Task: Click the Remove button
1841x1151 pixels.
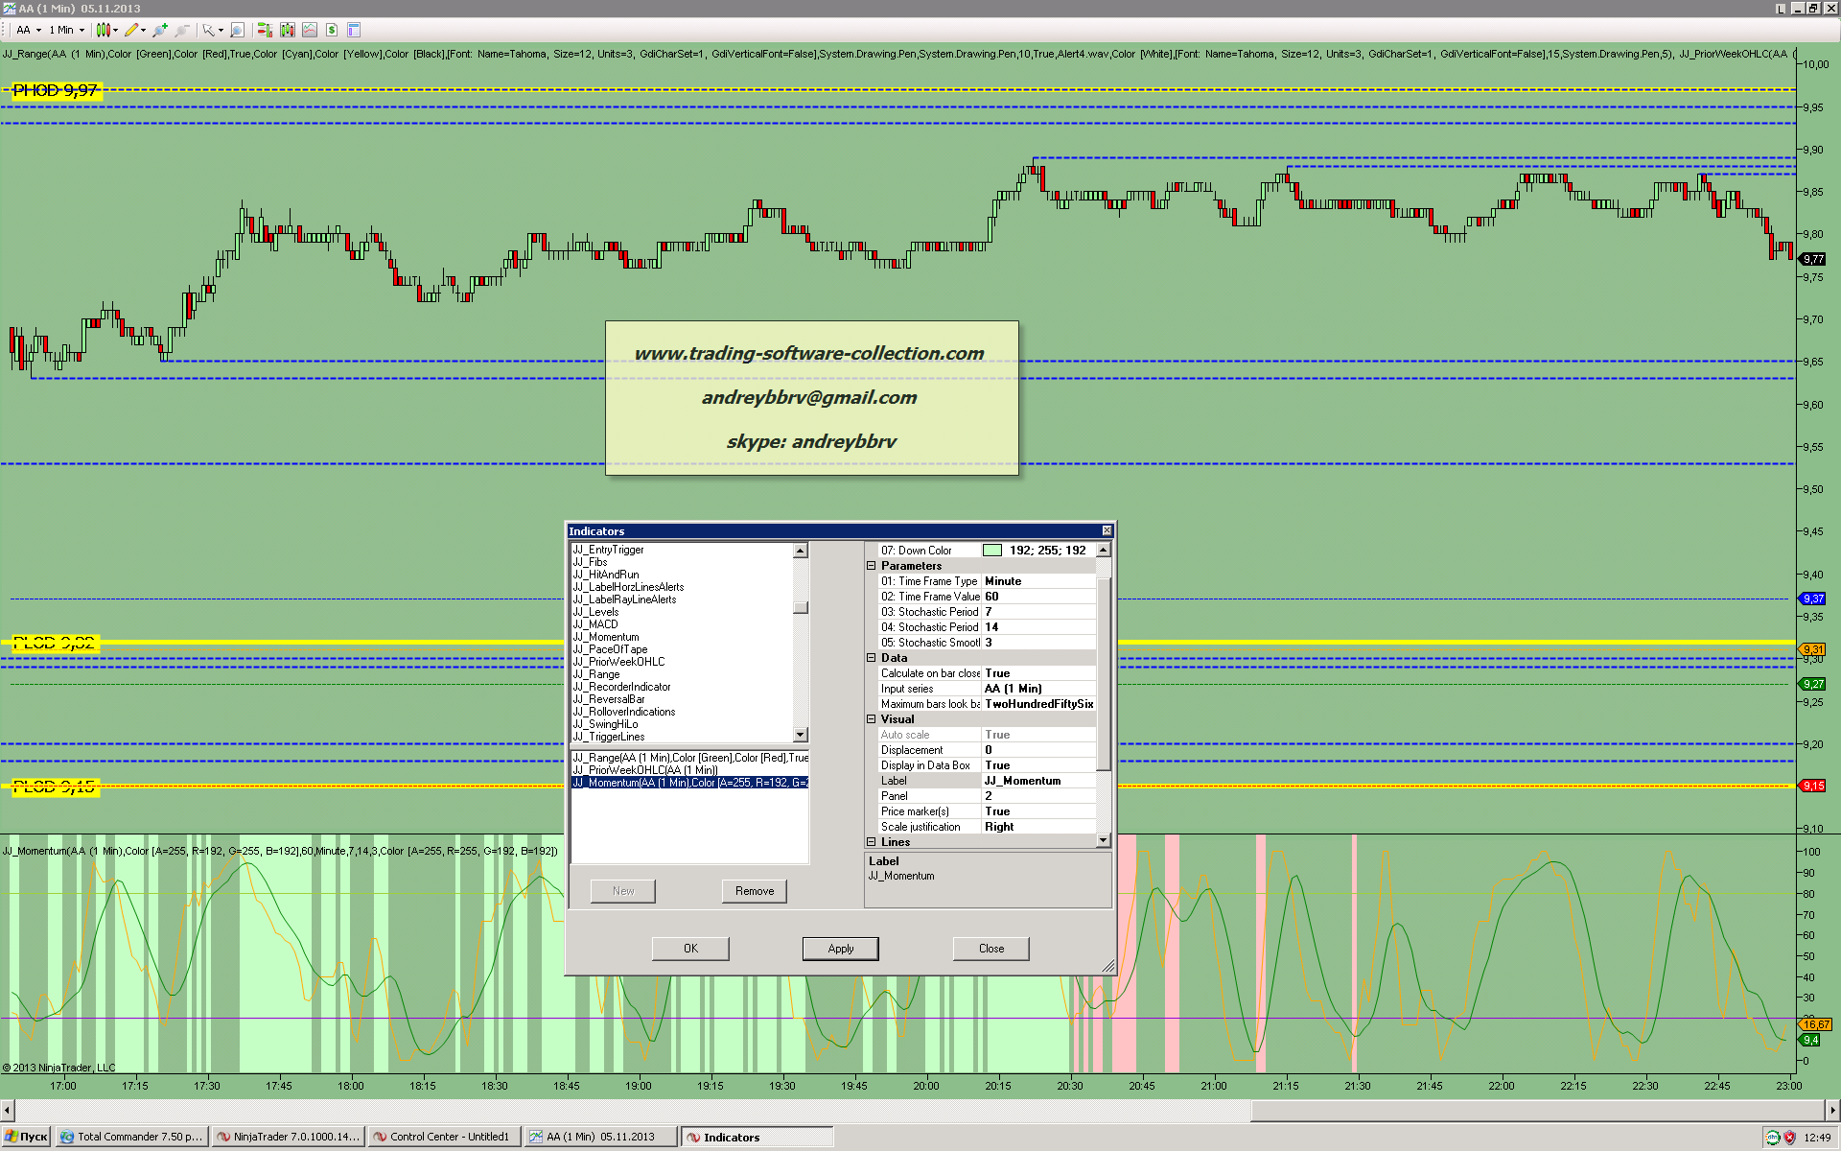Action: point(754,891)
